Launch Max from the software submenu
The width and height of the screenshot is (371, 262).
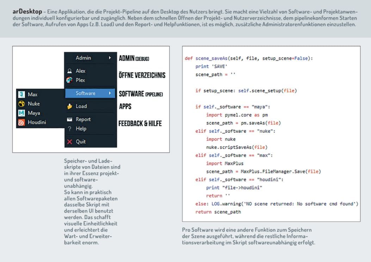(x=40, y=94)
